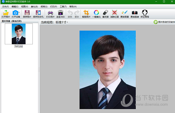This screenshot has width=175, height=113.
Task: Open the 美化(B) menu
Action: coord(34,7)
